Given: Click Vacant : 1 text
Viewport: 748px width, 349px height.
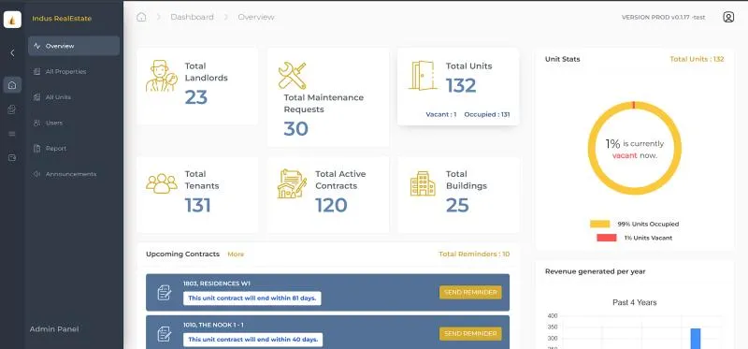Looking at the screenshot, I should point(441,114).
